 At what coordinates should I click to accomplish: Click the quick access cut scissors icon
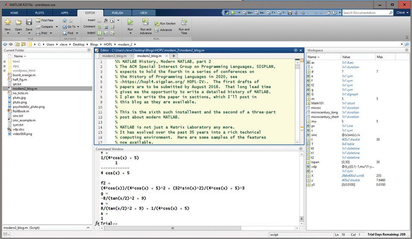point(296,13)
